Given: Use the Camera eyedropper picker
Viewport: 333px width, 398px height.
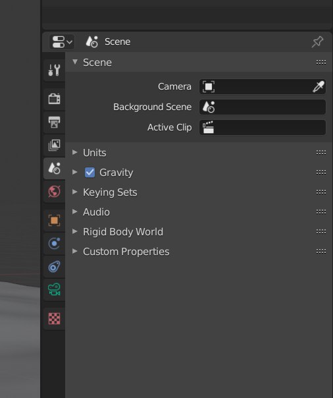Looking at the screenshot, I should click(x=319, y=87).
